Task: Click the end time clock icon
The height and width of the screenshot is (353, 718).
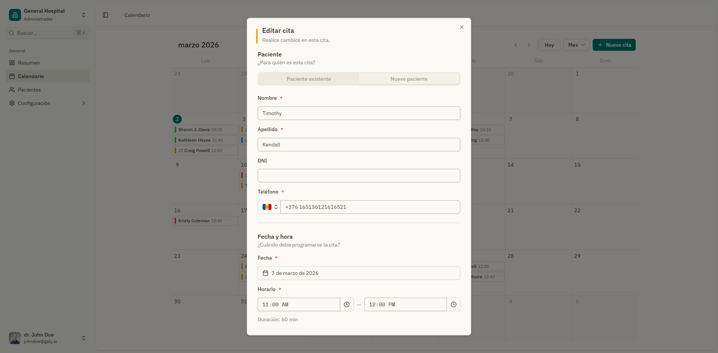Action: coord(453,304)
